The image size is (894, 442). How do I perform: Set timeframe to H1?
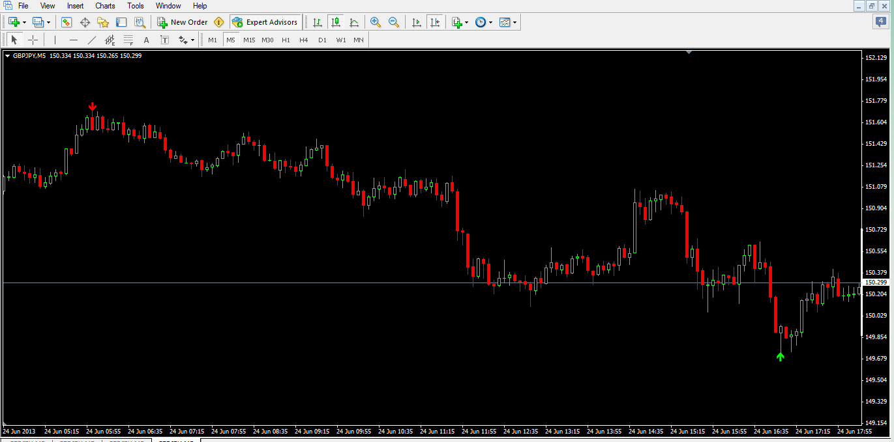[286, 40]
